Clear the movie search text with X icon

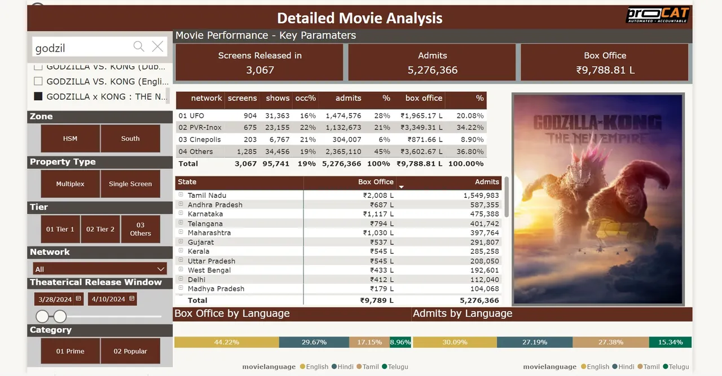(x=158, y=47)
